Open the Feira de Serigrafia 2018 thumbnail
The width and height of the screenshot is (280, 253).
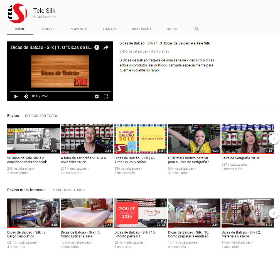pyautogui.click(x=247, y=139)
